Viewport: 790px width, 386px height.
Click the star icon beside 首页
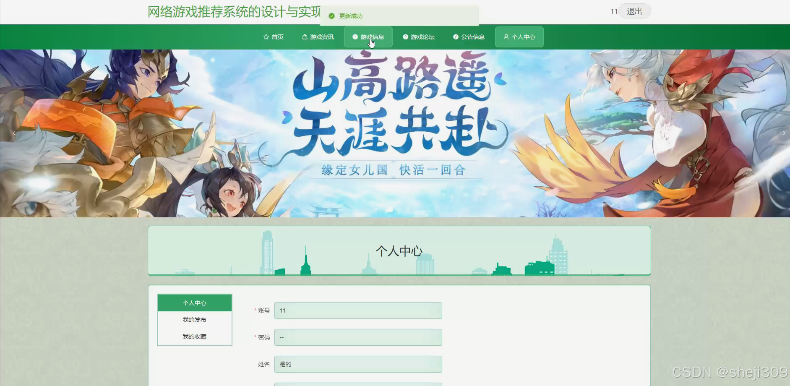point(266,37)
